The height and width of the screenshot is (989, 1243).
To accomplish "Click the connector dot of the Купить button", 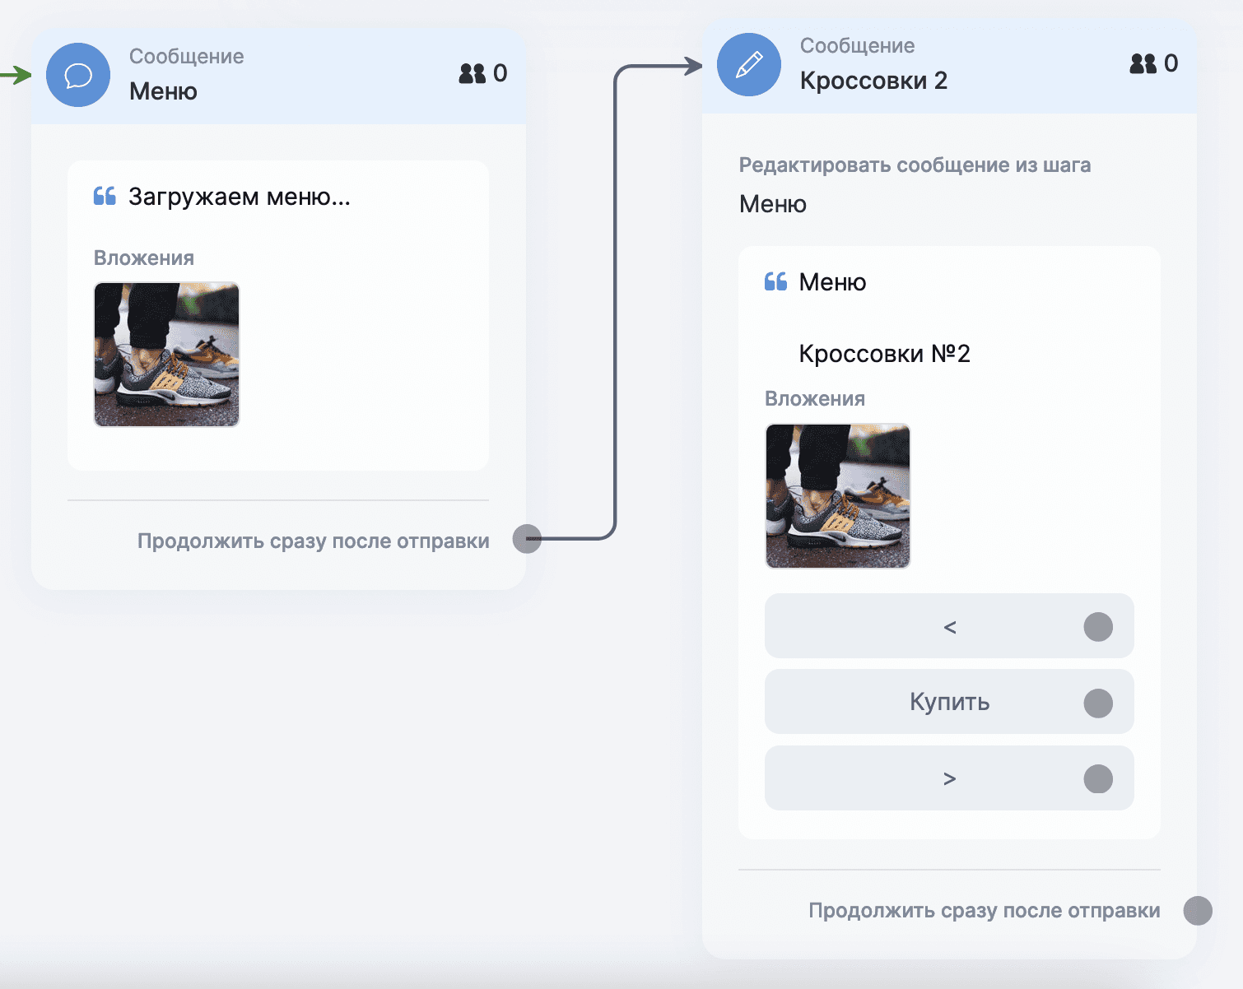I will pyautogui.click(x=1098, y=703).
